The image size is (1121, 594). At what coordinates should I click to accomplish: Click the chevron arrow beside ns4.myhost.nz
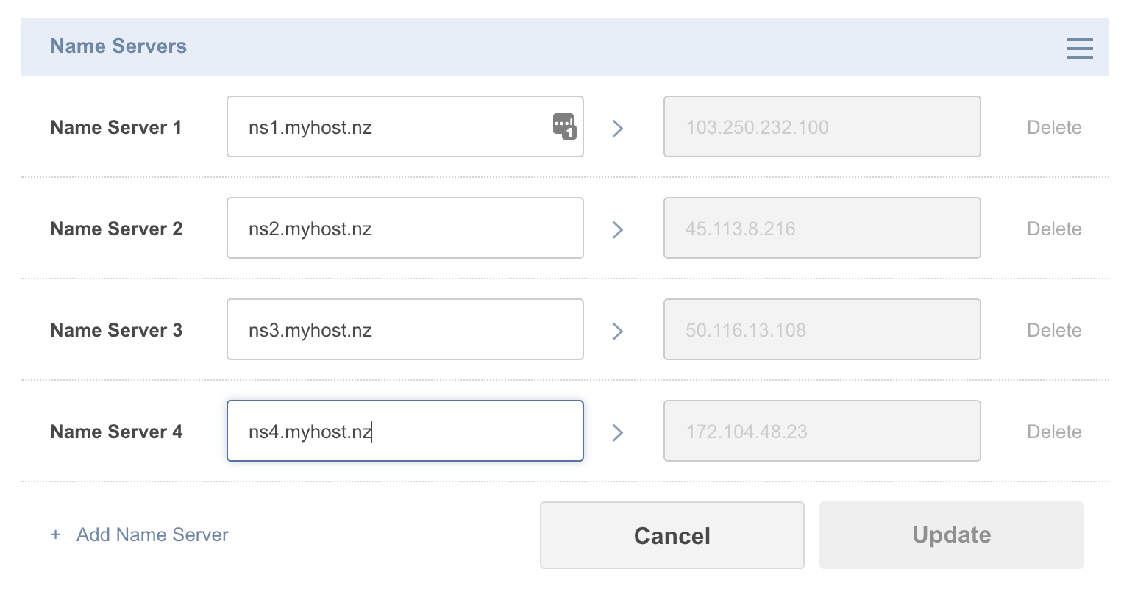pos(617,432)
